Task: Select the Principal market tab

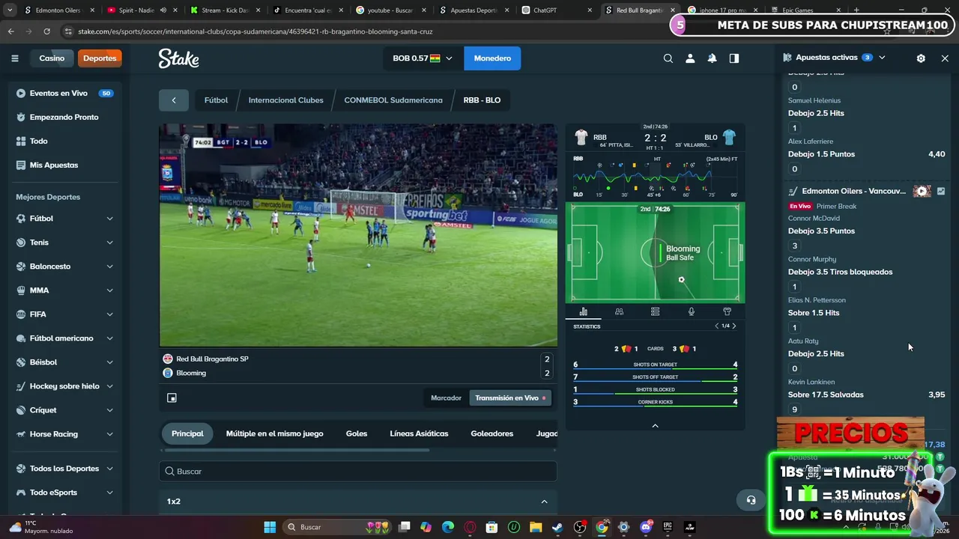Action: (187, 433)
